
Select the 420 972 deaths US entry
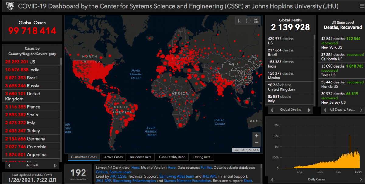click(290, 41)
